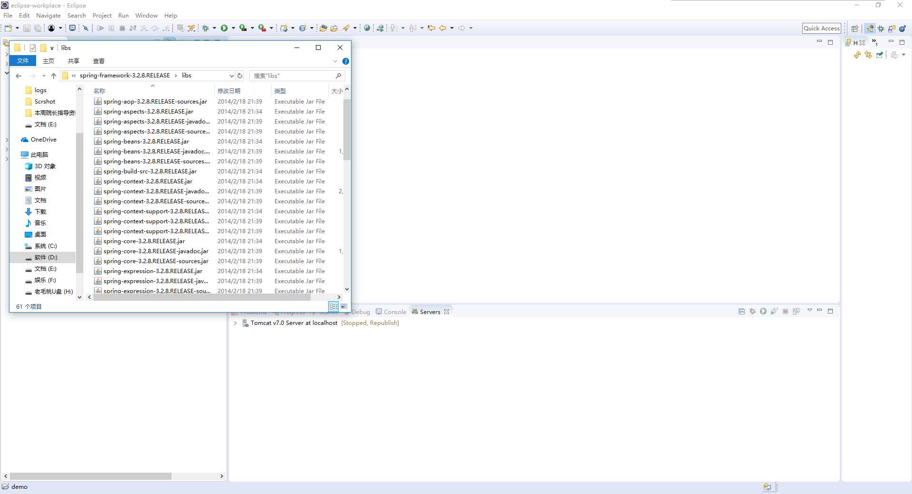Select 下载 folder in Explorer sidebar
The width and height of the screenshot is (912, 494).
40,212
